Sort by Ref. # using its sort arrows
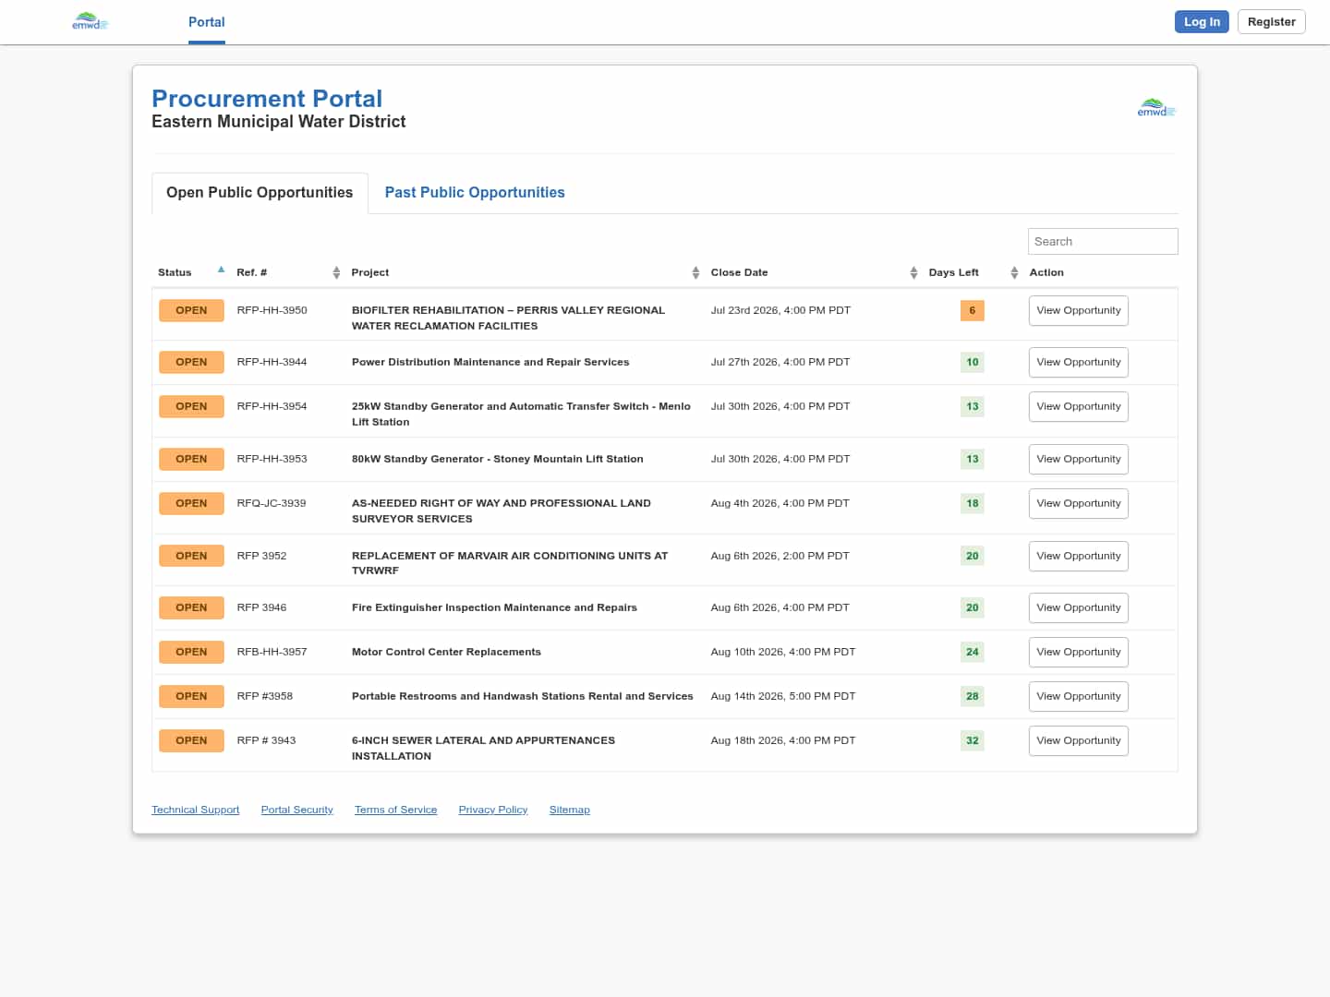Image resolution: width=1330 pixels, height=997 pixels. click(x=336, y=272)
